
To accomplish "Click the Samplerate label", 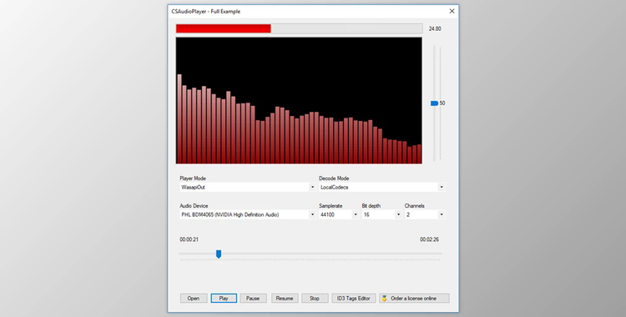I will coord(331,206).
